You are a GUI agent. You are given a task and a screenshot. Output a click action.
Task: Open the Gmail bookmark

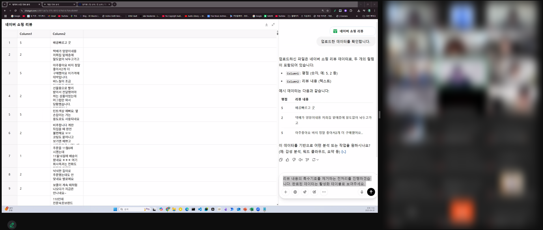click(52, 16)
